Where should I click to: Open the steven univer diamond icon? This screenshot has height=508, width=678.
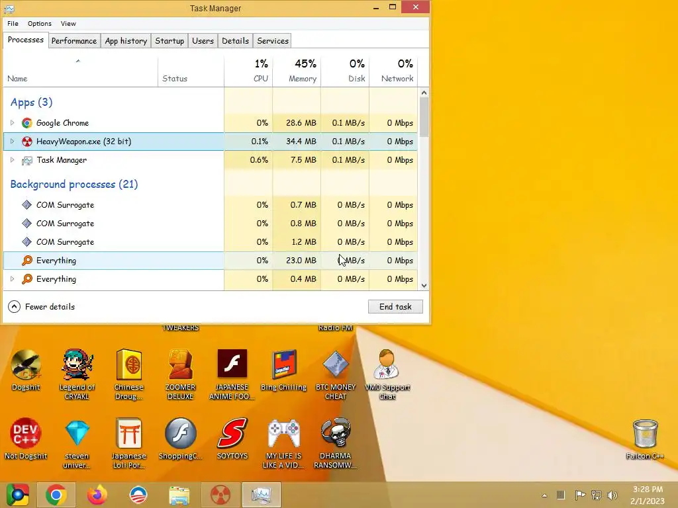77,444
